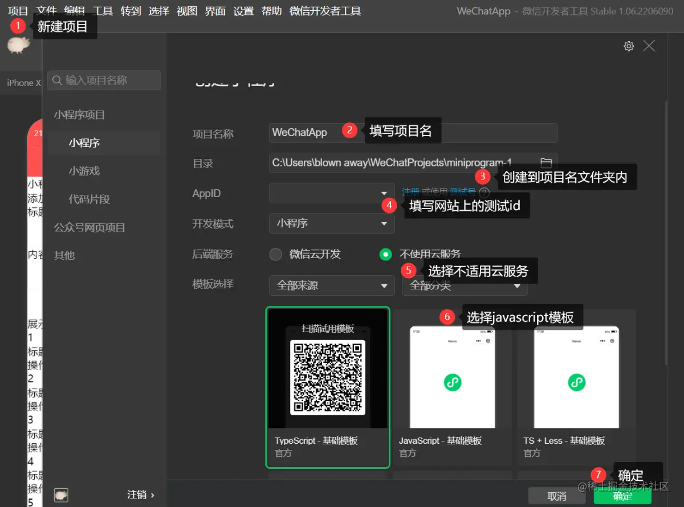Click the 注册 link next to AppID

(x=410, y=192)
